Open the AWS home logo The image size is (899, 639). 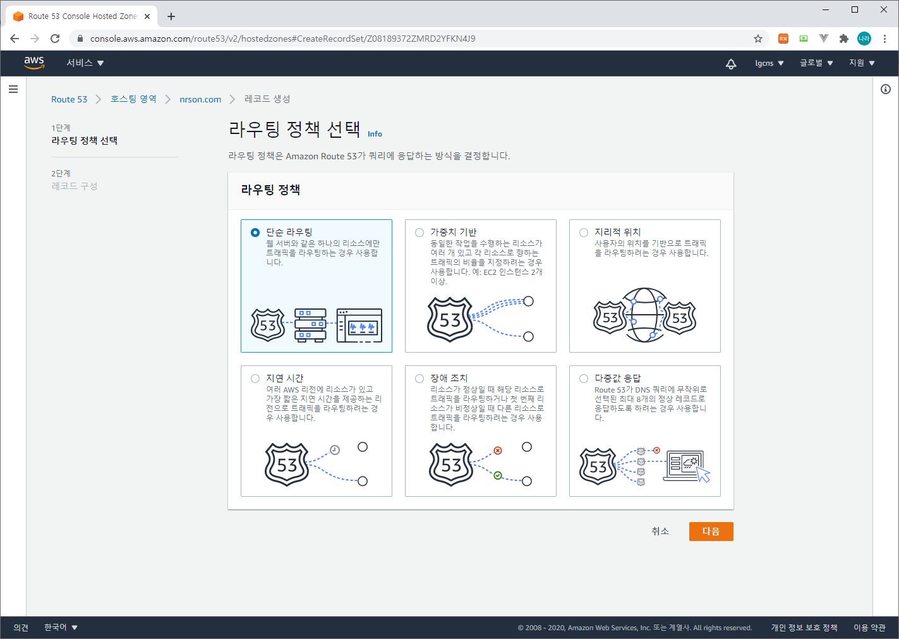click(x=34, y=63)
